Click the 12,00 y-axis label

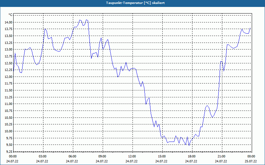tap(9, 77)
